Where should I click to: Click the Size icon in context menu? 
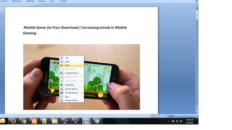61,97
